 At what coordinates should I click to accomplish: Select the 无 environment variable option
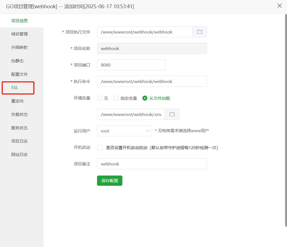point(99,98)
